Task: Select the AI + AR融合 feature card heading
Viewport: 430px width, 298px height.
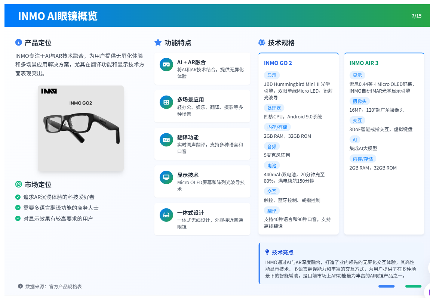Action: [191, 62]
